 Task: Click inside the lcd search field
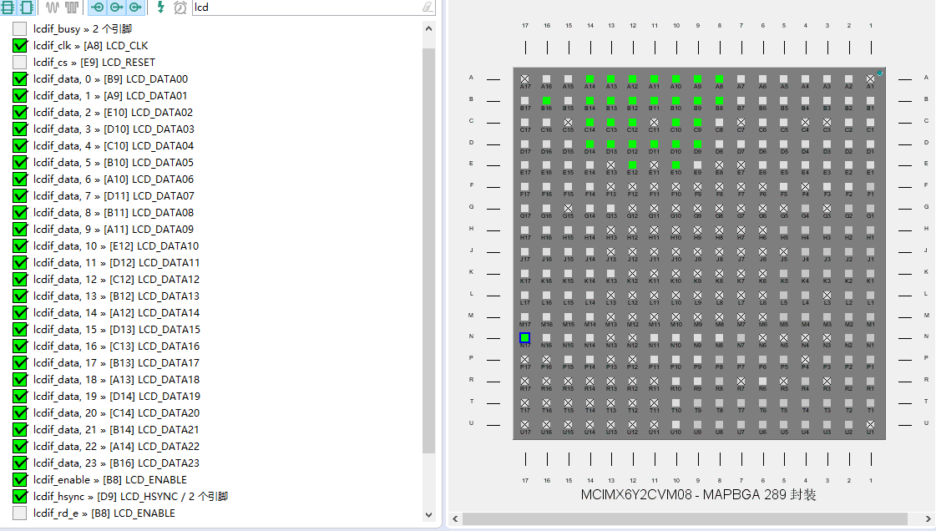pos(292,8)
